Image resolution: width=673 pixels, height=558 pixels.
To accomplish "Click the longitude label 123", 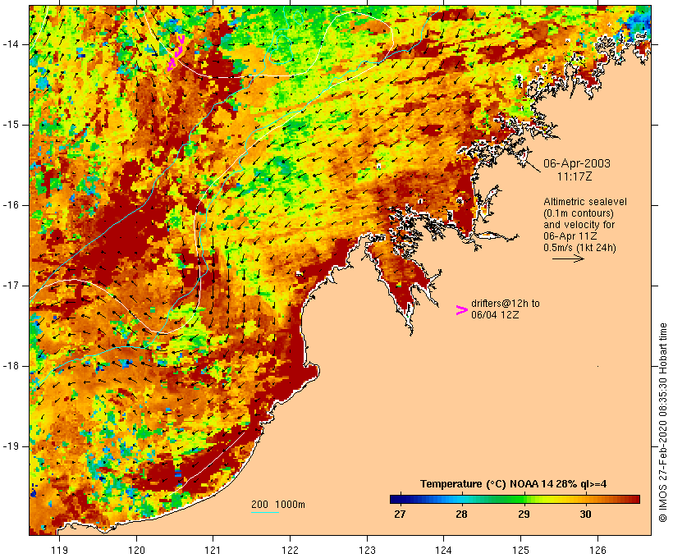I will 367,550.
